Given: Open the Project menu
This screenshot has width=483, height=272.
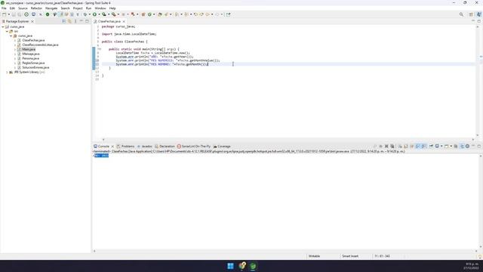Looking at the screenshot, I should 78,8.
